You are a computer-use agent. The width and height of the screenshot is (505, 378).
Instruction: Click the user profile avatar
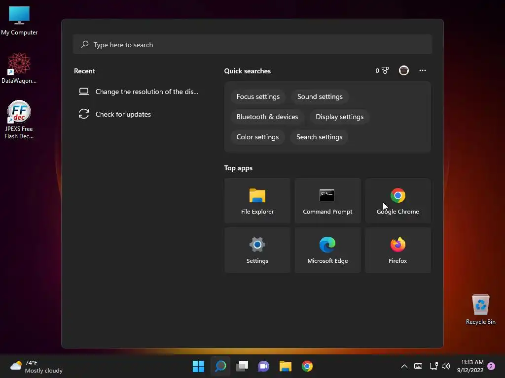[x=404, y=70]
